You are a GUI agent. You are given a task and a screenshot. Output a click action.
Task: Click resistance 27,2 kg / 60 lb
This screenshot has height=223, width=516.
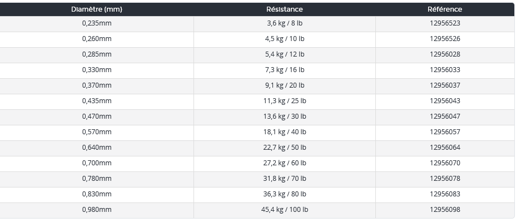click(285, 163)
